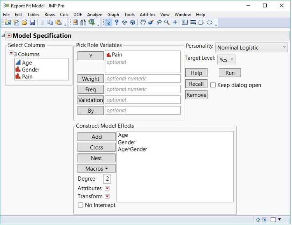The height and width of the screenshot is (225, 292).
Task: Open the Transform red triangle menu
Action: (x=107, y=196)
